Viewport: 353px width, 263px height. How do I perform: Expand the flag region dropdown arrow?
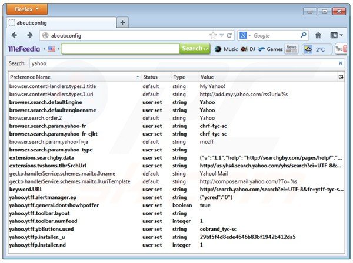[58, 49]
